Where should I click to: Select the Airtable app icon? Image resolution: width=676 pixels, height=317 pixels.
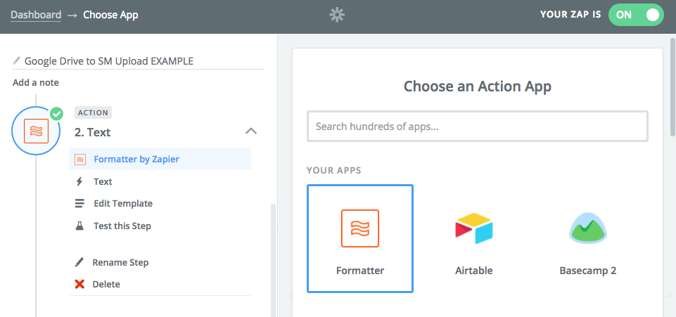click(x=473, y=228)
